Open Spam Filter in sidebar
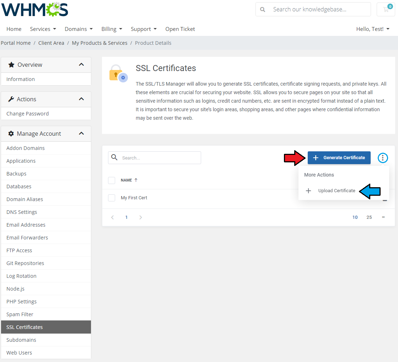The width and height of the screenshot is (398, 362). coord(46,314)
